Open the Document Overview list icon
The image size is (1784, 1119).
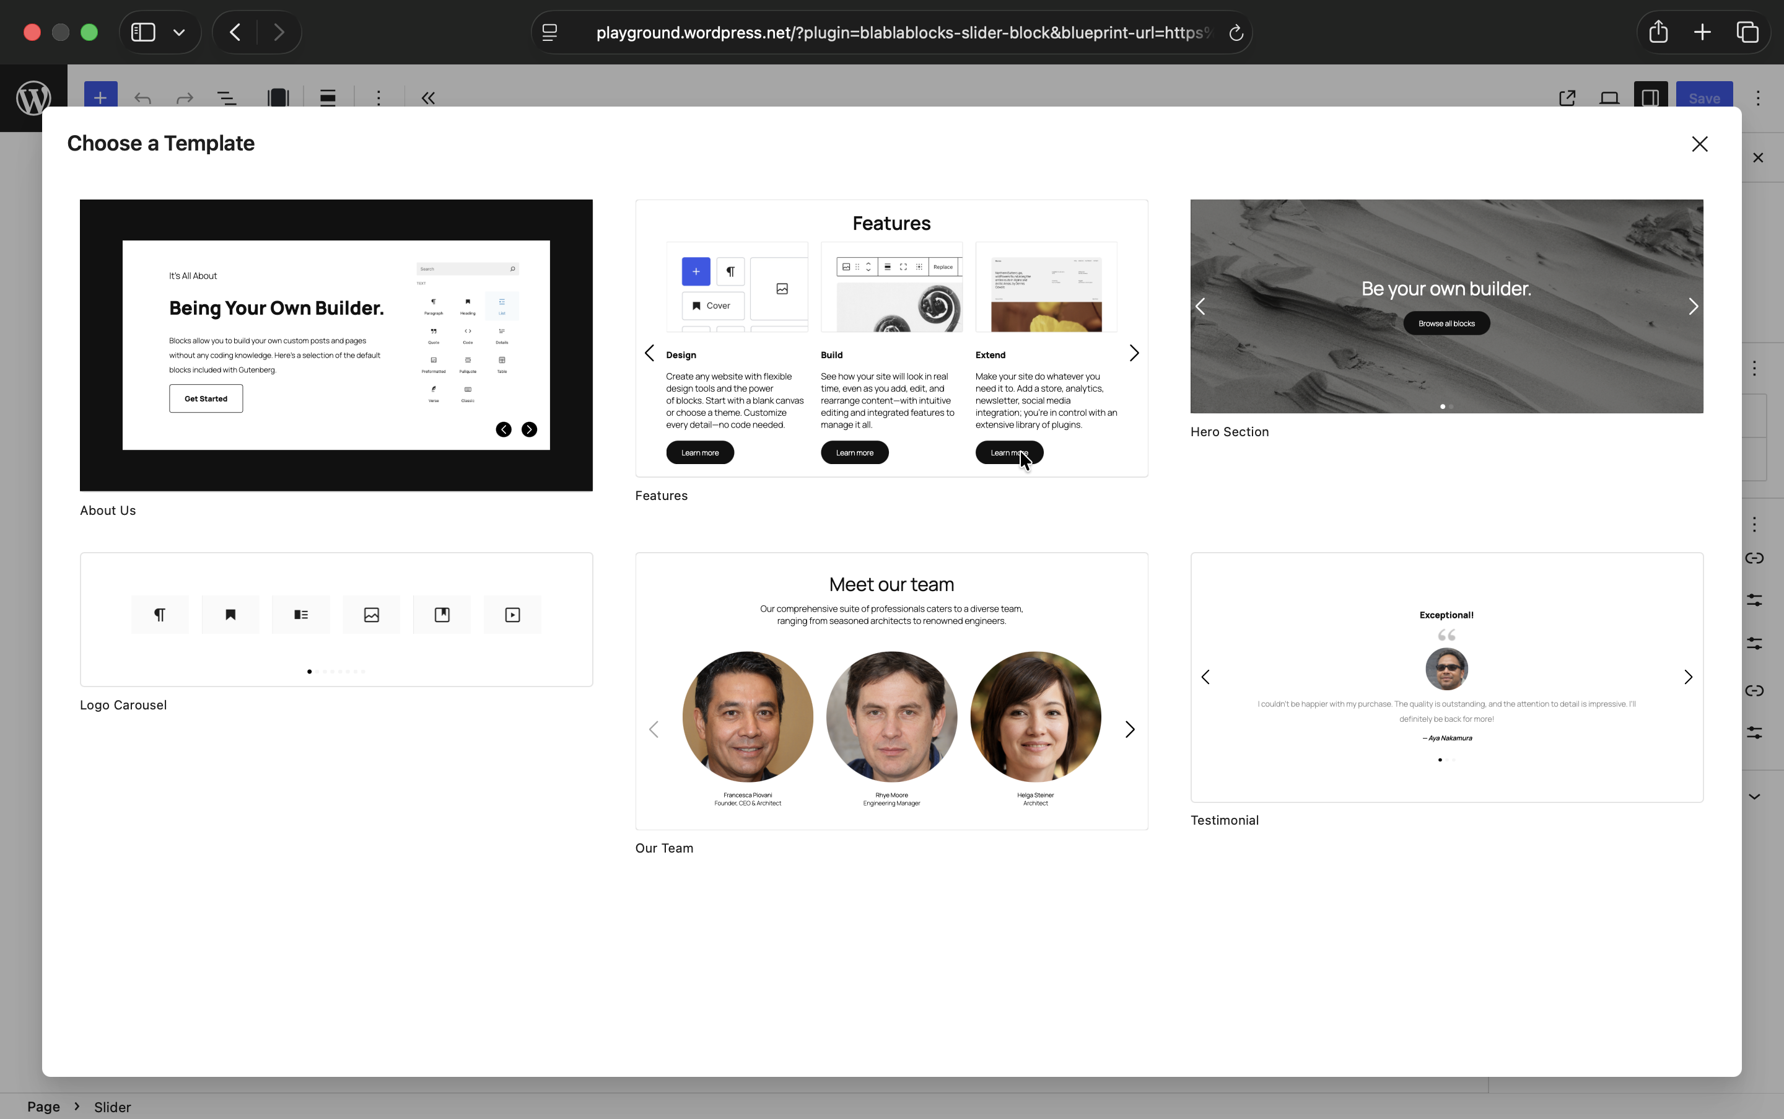click(227, 98)
